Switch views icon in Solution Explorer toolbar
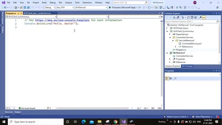The height and width of the screenshot is (125, 222). coord(178,17)
